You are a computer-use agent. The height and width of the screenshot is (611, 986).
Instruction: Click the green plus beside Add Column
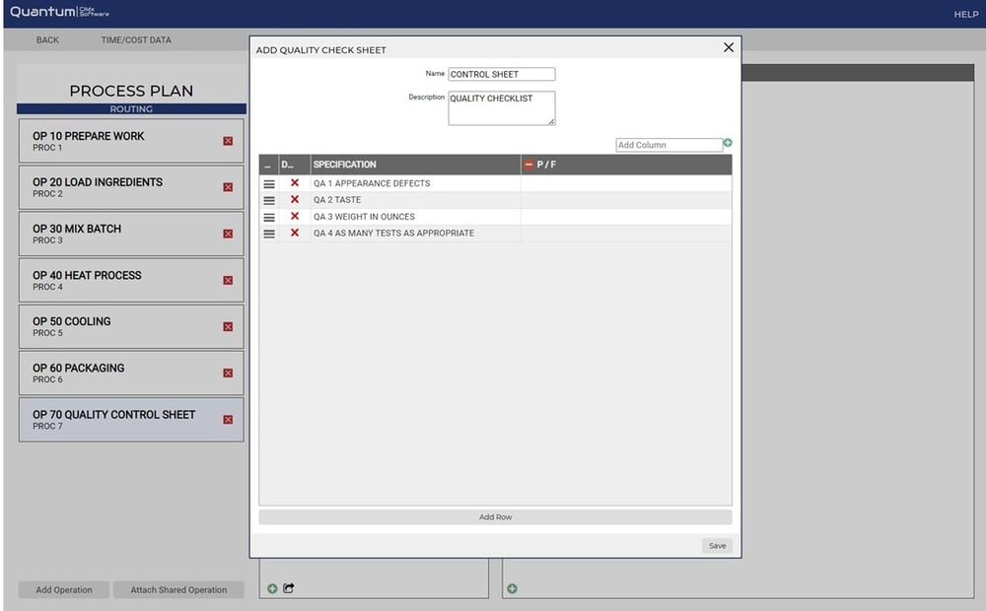click(728, 144)
